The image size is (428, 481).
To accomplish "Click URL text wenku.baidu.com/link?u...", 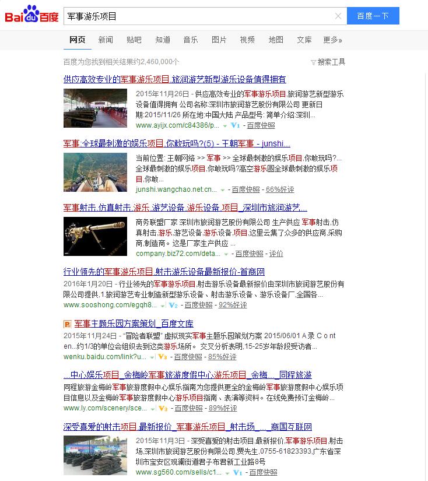I will click(x=105, y=357).
